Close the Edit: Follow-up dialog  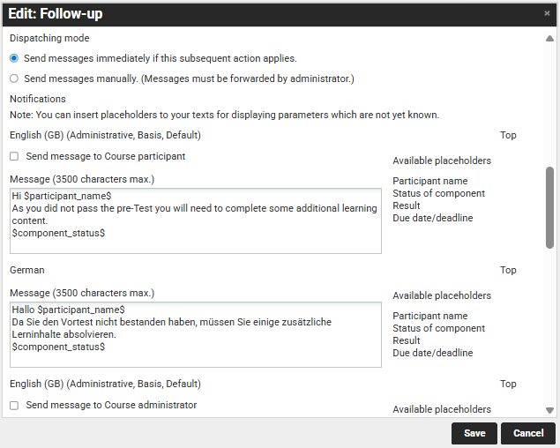pyautogui.click(x=547, y=13)
